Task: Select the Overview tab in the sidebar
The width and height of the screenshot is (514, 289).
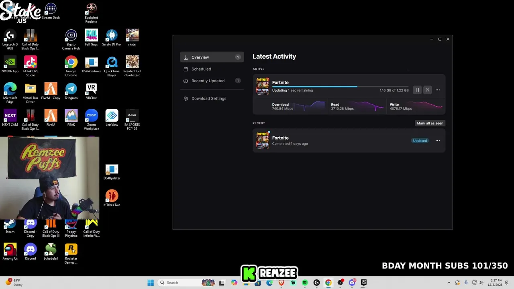Action: pos(212,57)
